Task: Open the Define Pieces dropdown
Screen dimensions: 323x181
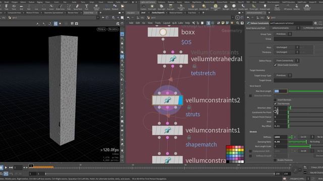Action: (x=287, y=60)
